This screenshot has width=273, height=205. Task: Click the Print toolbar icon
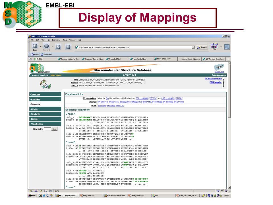point(214,46)
